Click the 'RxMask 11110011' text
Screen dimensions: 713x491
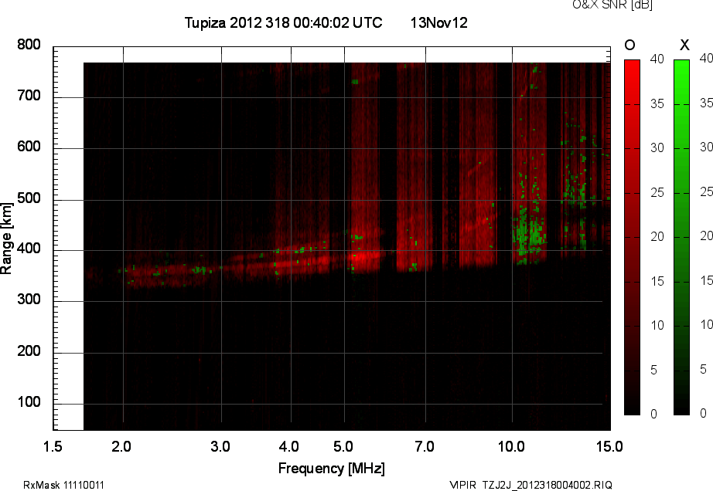(x=64, y=485)
